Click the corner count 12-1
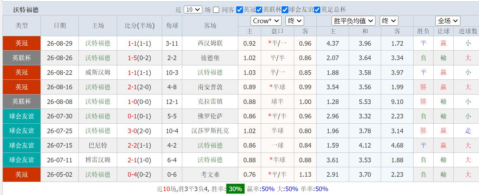This screenshot has height=195, width=479. 172,102
